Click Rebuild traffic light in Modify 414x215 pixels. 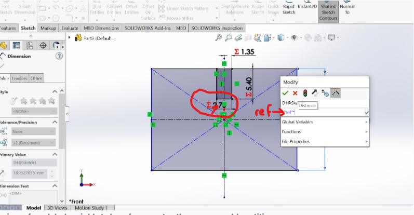pyautogui.click(x=305, y=93)
